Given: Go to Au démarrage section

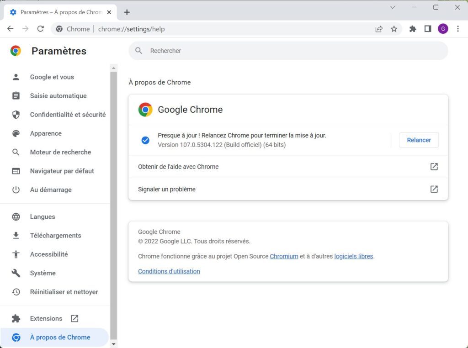Looking at the screenshot, I should coord(55,190).
